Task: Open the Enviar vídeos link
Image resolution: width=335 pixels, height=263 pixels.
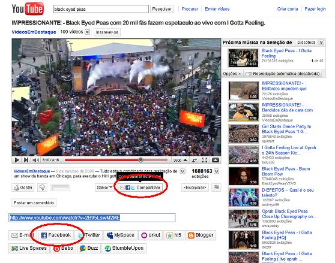Action: click(x=217, y=9)
